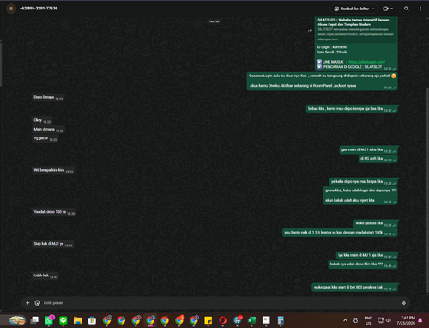Open ENG US language switcher
This screenshot has height=328, width=429.
click(x=368, y=320)
